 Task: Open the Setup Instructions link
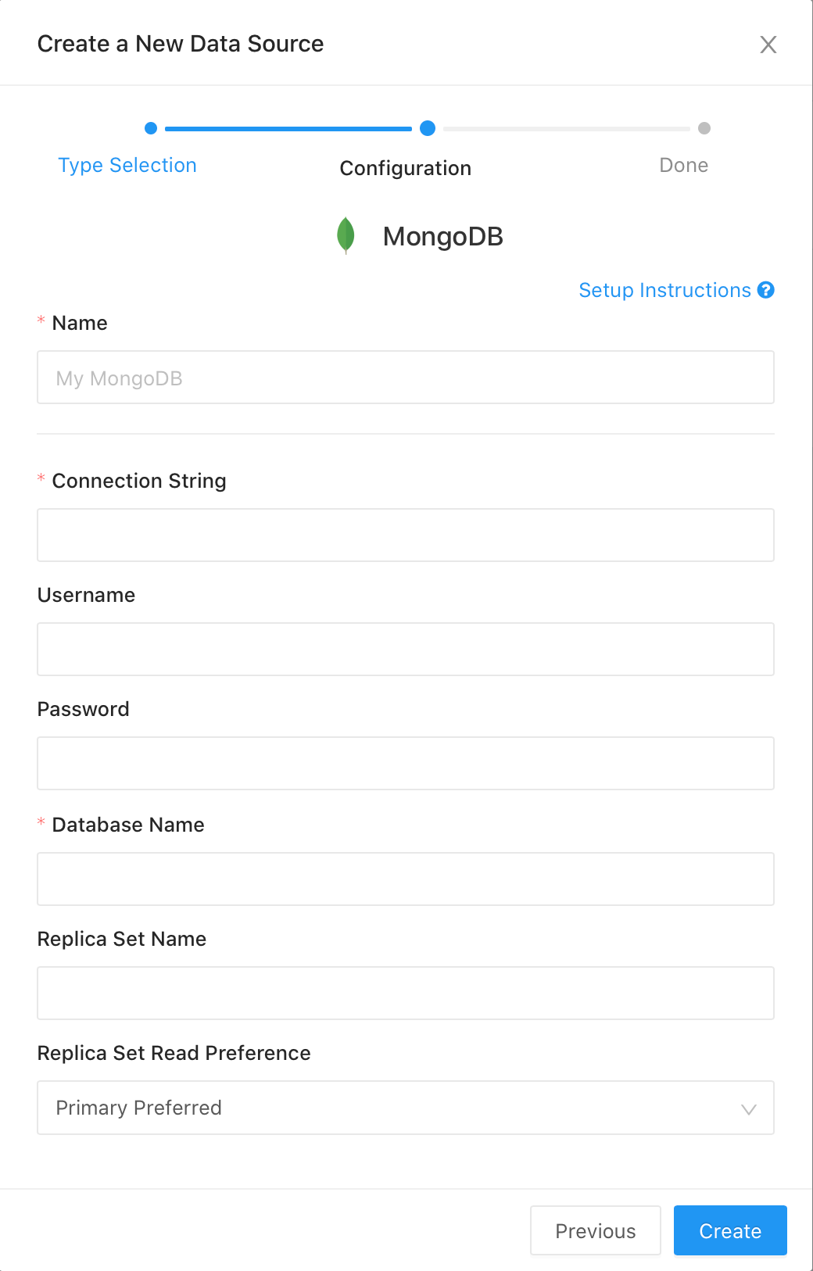pyautogui.click(x=664, y=290)
